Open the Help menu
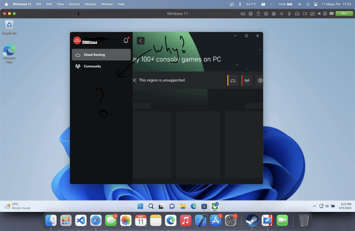Image resolution: width=355 pixels, height=231 pixels. pos(121,4)
